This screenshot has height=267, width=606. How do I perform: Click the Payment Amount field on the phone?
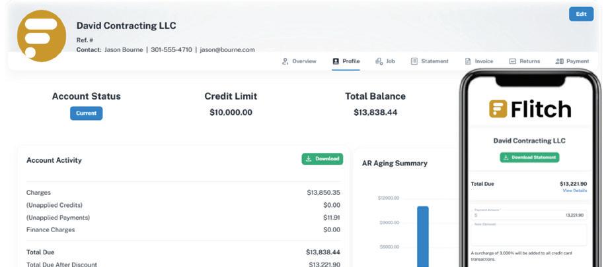tap(529, 215)
